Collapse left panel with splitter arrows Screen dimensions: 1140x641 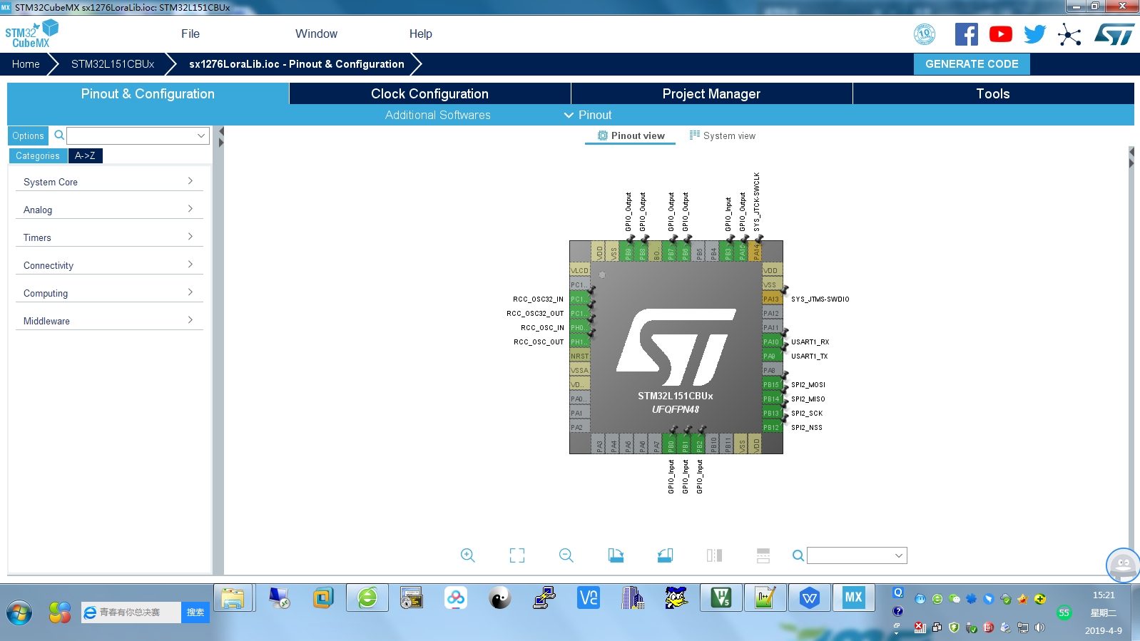click(x=221, y=137)
